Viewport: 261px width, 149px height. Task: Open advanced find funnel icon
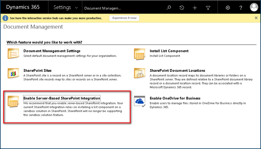click(208, 8)
